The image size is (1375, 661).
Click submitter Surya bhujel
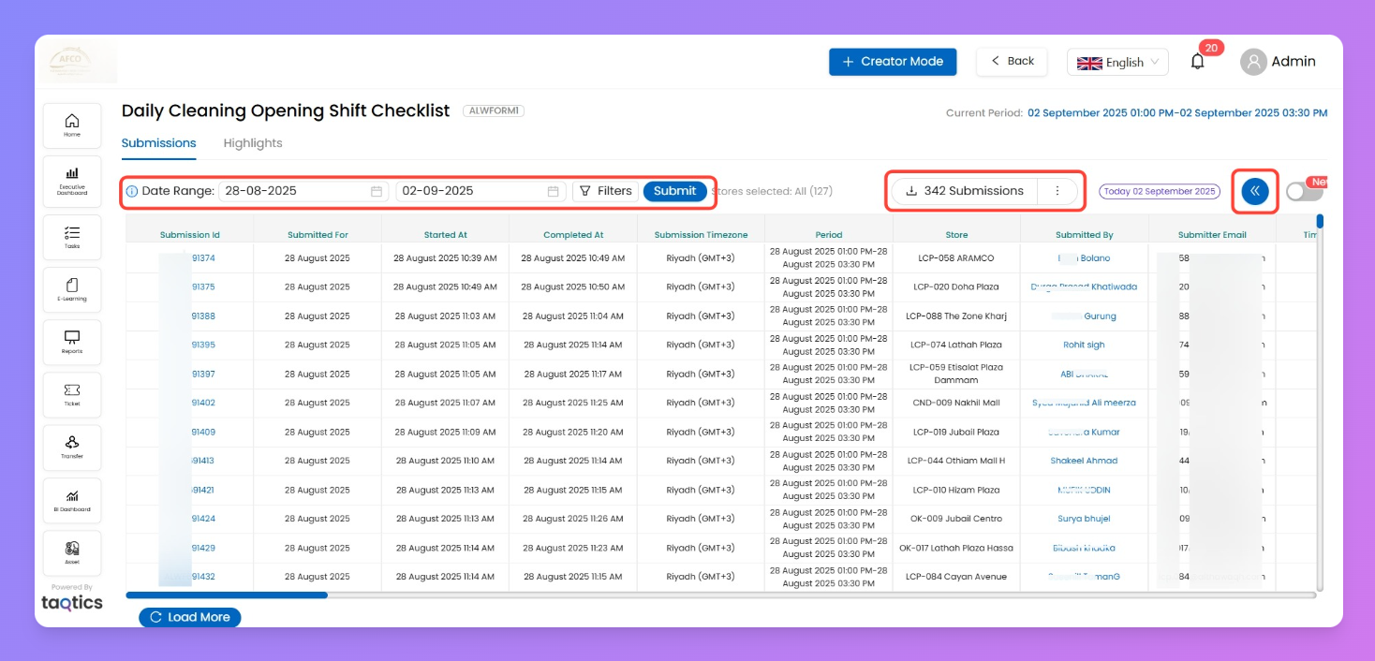coord(1084,519)
